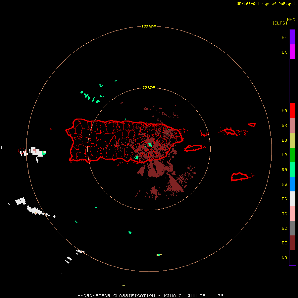Viewport: 298px width, 298px height.
Task: Click the "HHC" product label
Action: tap(291, 20)
